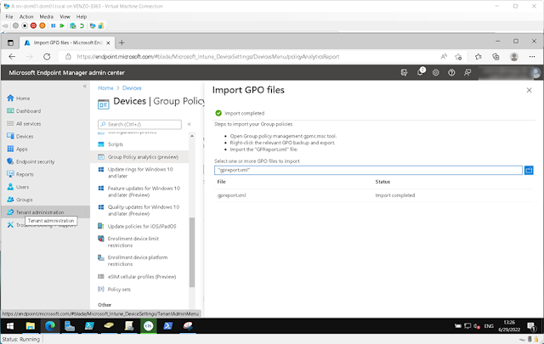Open the Edge profile avatar
This screenshot has height=344, width=544.
tap(513, 57)
